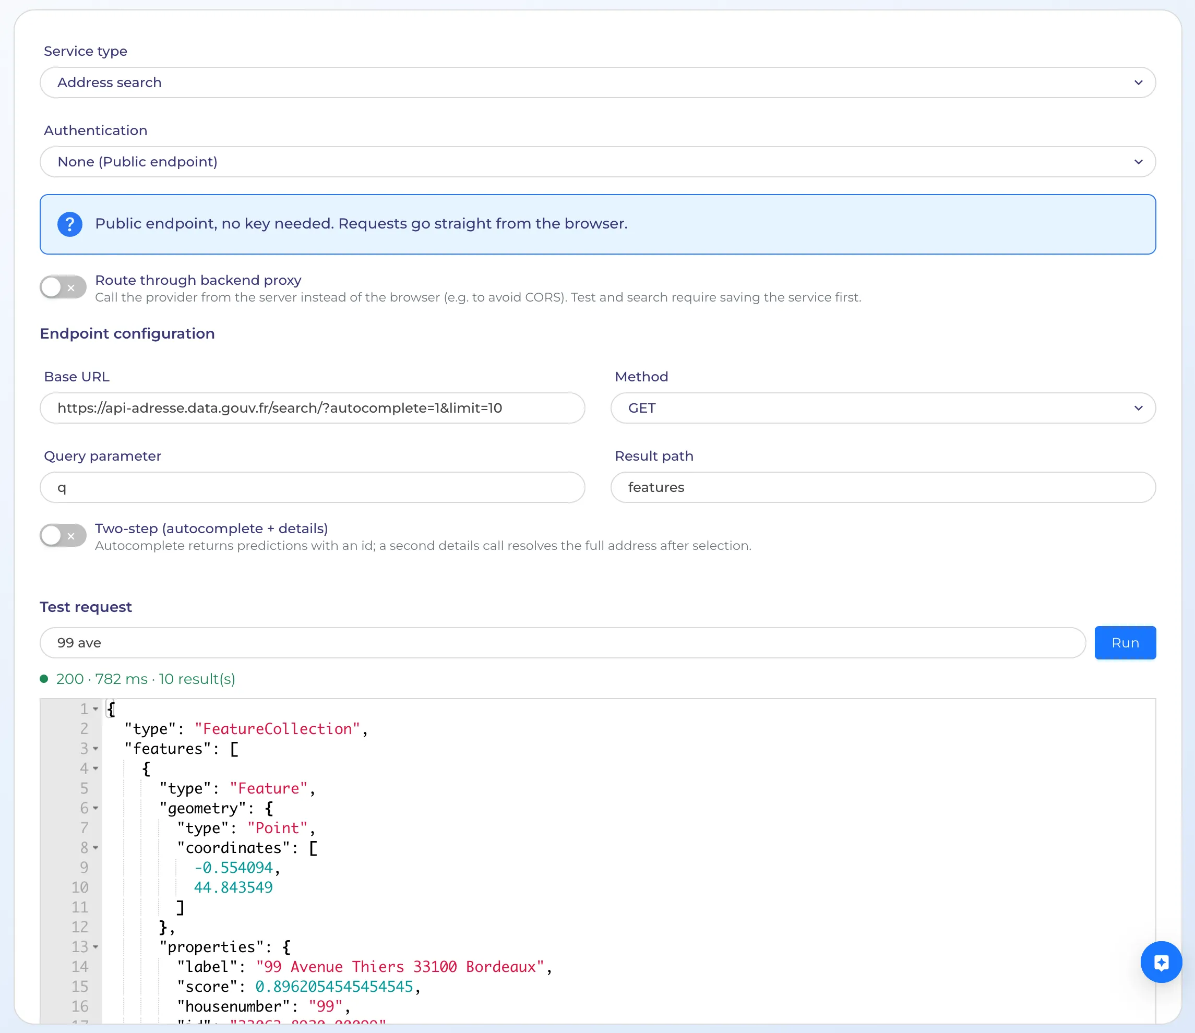The width and height of the screenshot is (1195, 1033).
Task: Enable Two-step autocomplete details switch
Action: [63, 535]
